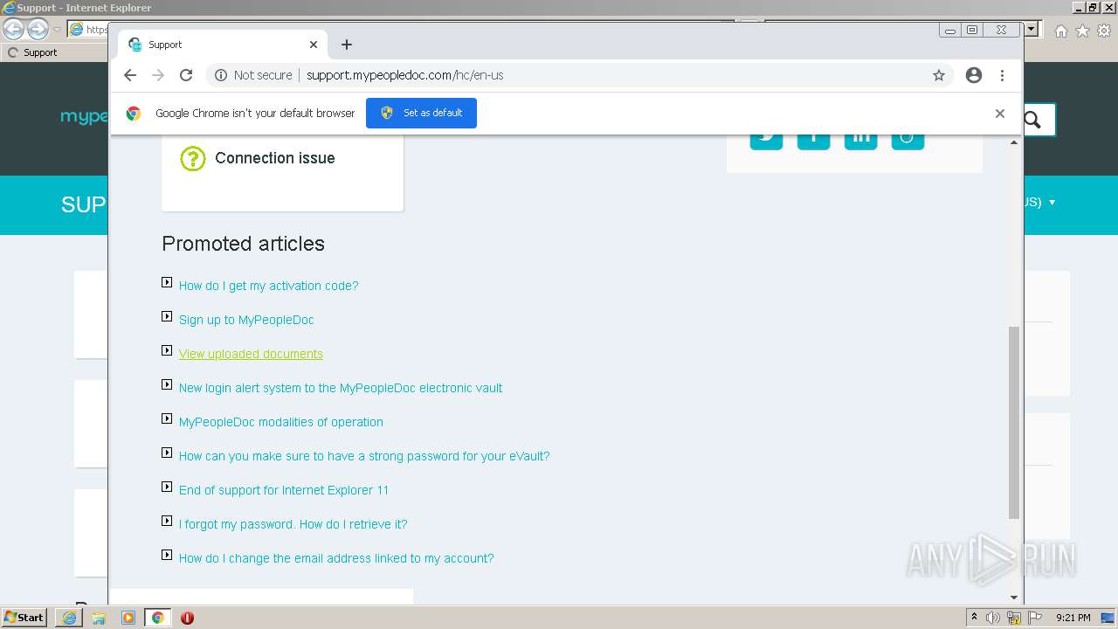Screen dimensions: 1118x629
Task: Expand the language dropdown arrow in IE page
Action: 1052,202
